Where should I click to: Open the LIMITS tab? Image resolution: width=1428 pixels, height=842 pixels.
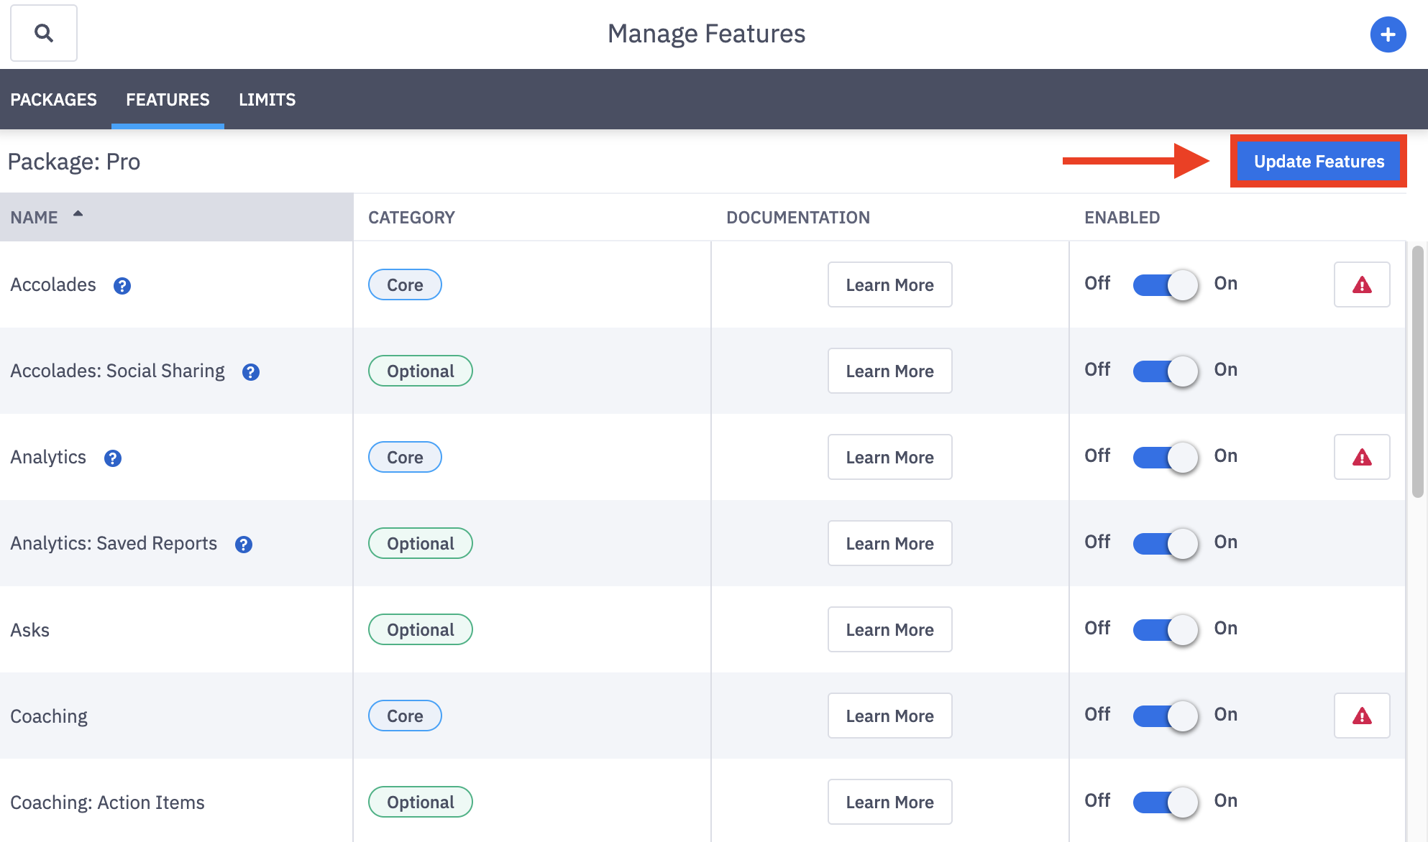pyautogui.click(x=267, y=100)
